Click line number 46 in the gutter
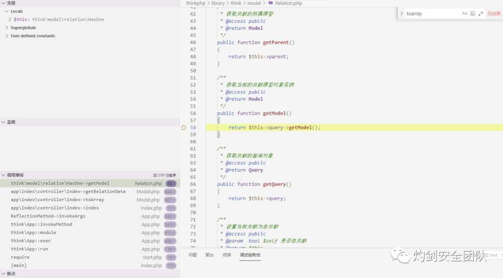Image resolution: width=503 pixels, height=278 pixels. 193,42
